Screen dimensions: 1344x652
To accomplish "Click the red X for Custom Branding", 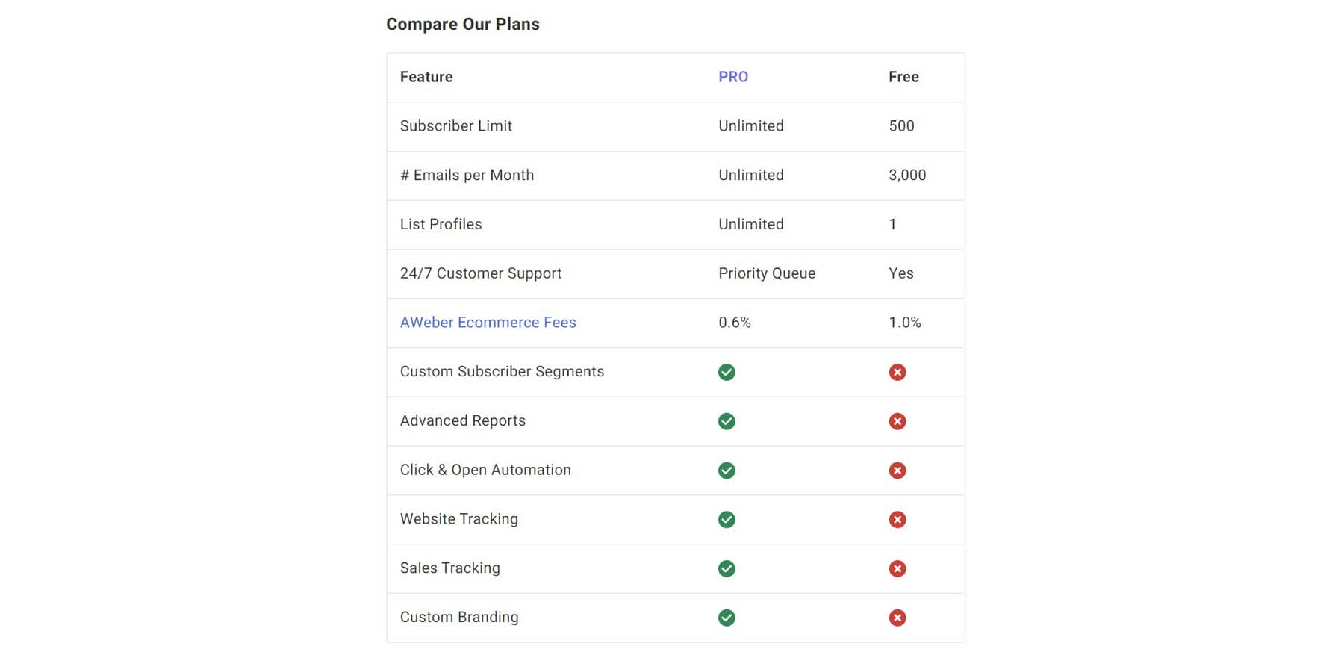I will tap(897, 618).
